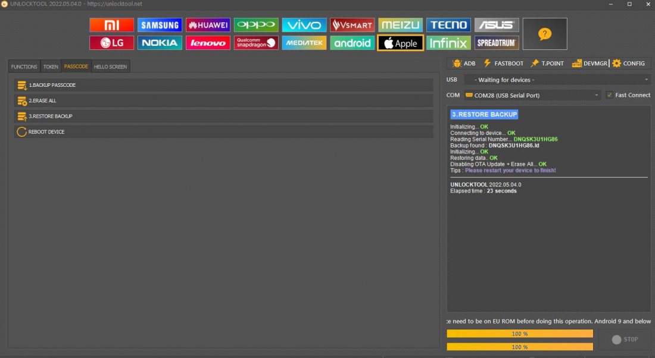Select the PASSCODE tab
Image resolution: width=655 pixels, height=358 pixels.
pyautogui.click(x=76, y=67)
